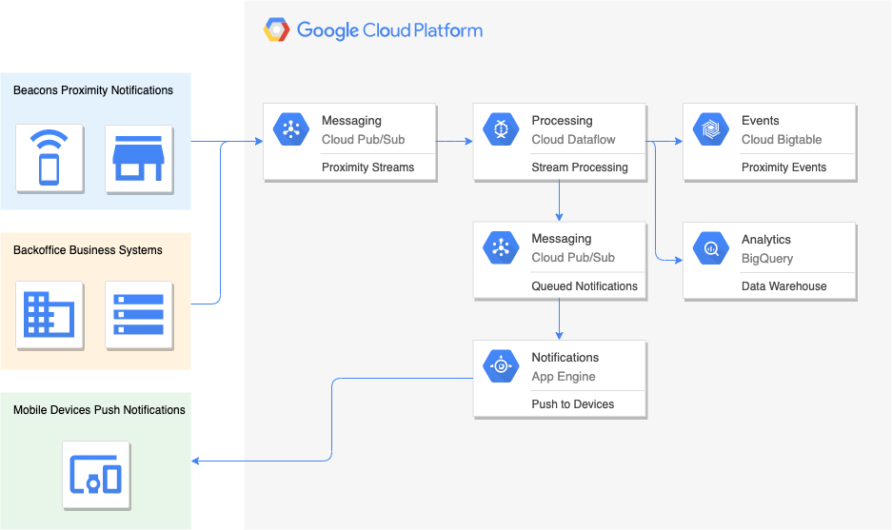Image resolution: width=892 pixels, height=530 pixels.
Task: Click the Analytics heading
Action: pyautogui.click(x=765, y=240)
